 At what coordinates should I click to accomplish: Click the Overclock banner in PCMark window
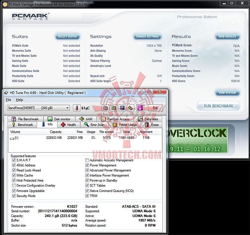198,140
